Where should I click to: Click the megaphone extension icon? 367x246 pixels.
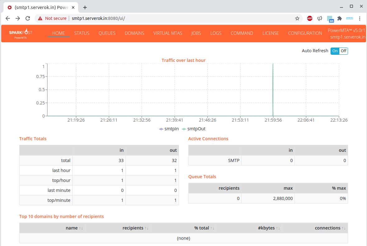click(x=320, y=18)
